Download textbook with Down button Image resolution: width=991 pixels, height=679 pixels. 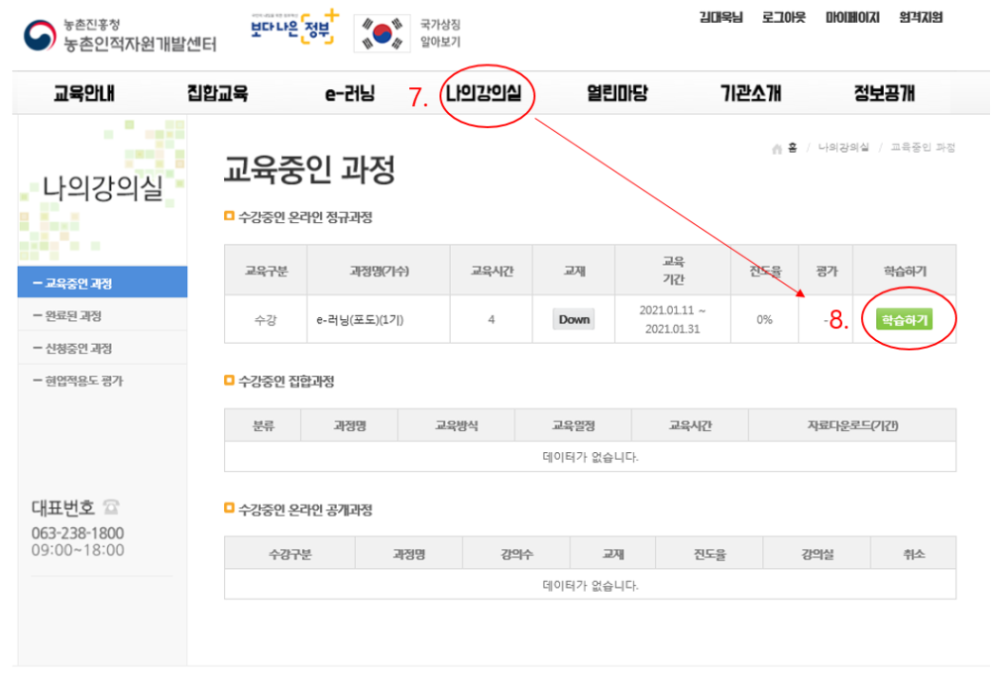573,319
